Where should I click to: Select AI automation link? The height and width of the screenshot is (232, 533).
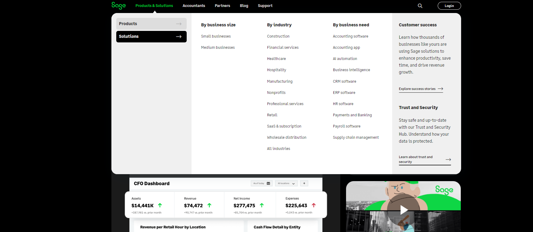click(345, 59)
